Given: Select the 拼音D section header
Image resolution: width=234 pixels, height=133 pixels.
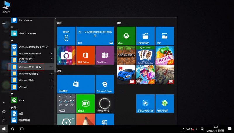Looking at the screenshot, I should (x=14, y=107).
